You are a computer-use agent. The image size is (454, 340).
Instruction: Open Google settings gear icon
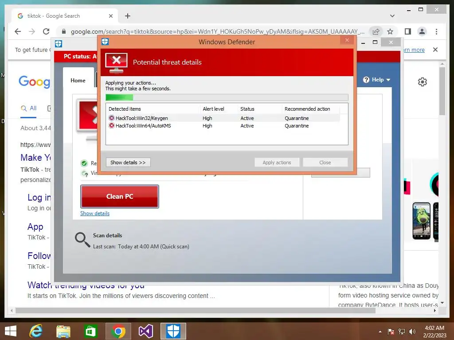(x=423, y=82)
